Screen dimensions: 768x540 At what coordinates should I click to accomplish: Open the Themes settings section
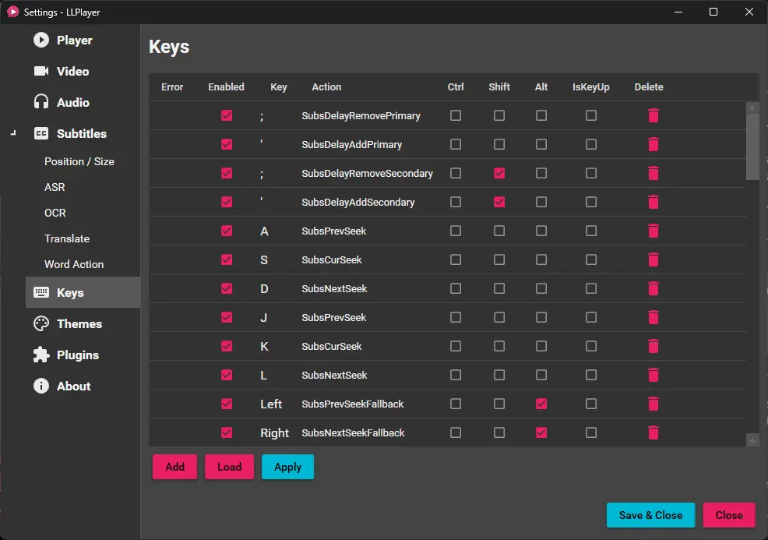coord(83,324)
